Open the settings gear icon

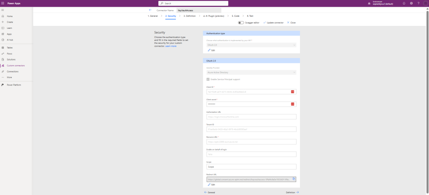[x=411, y=3]
